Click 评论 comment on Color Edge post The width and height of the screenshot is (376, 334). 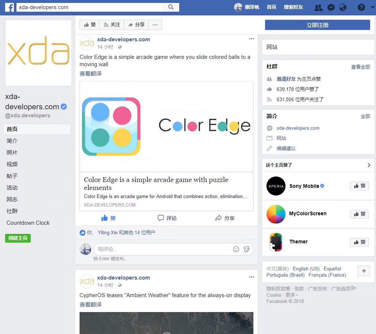pyautogui.click(x=167, y=218)
